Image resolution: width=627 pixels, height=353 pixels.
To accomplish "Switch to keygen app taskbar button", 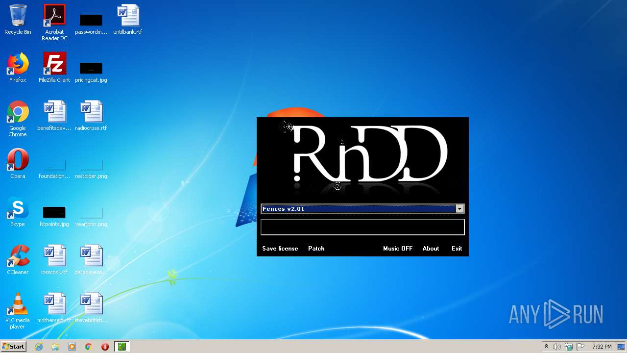I will (x=121, y=347).
